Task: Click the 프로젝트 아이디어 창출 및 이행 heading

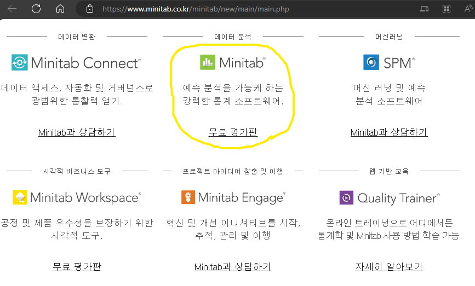Action: click(233, 171)
